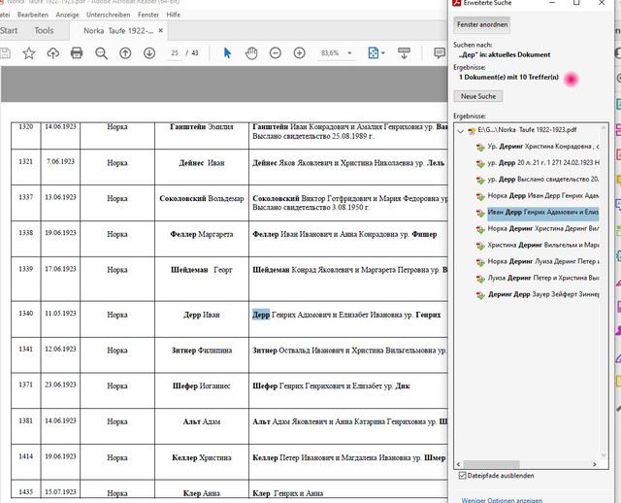
Task: Switch to the Start tab
Action: pyautogui.click(x=9, y=30)
